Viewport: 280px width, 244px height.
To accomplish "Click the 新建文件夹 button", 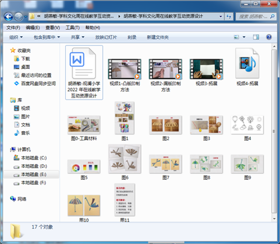I will (158, 37).
